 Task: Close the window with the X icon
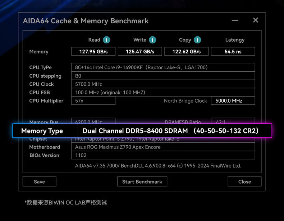point(256,20)
